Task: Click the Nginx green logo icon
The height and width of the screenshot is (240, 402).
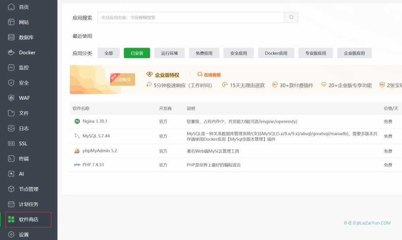Action: (x=77, y=121)
